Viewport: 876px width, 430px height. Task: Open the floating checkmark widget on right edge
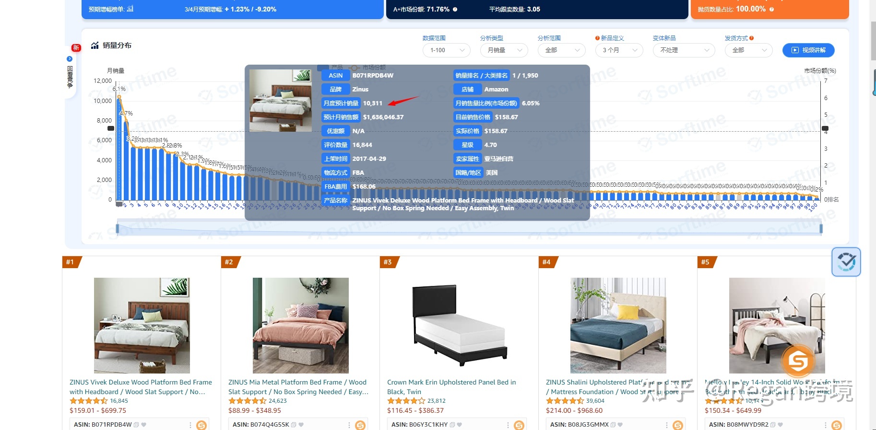pyautogui.click(x=846, y=262)
